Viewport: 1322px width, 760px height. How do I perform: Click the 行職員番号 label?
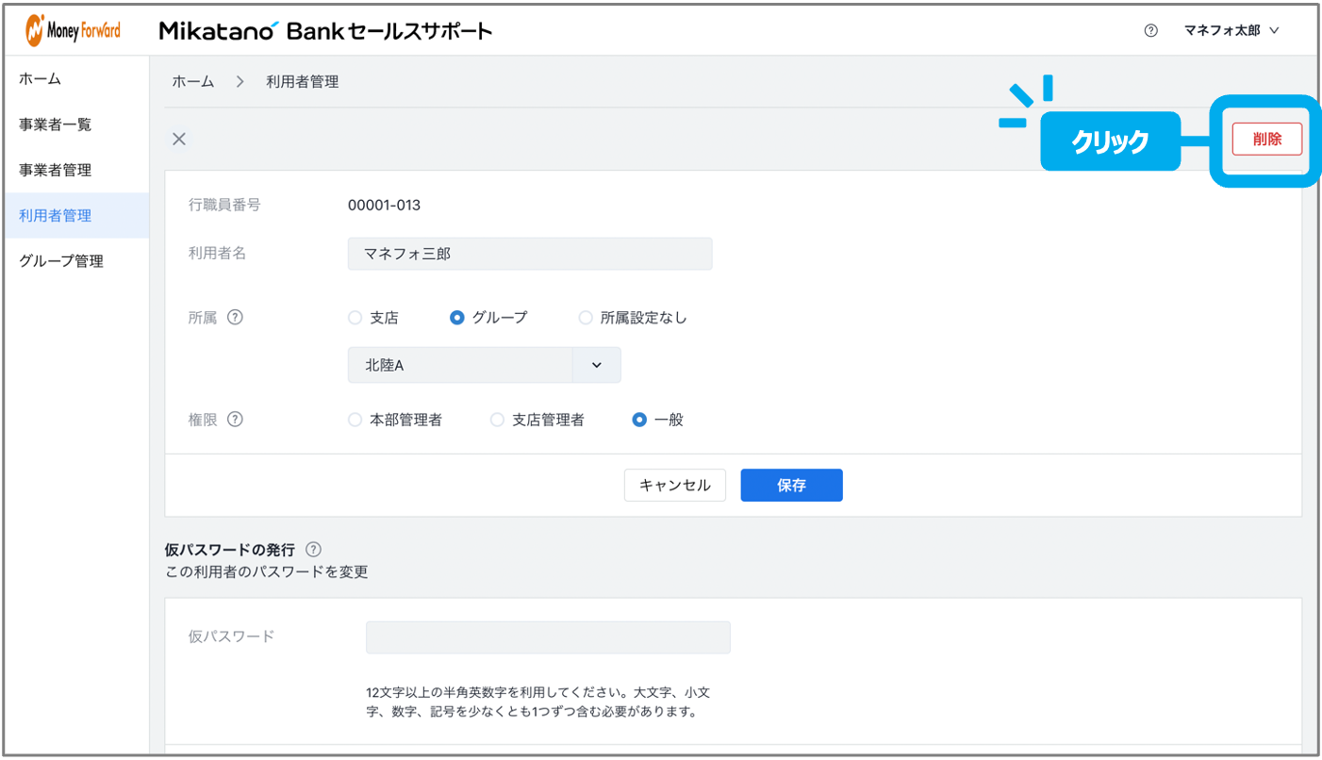pos(224,205)
